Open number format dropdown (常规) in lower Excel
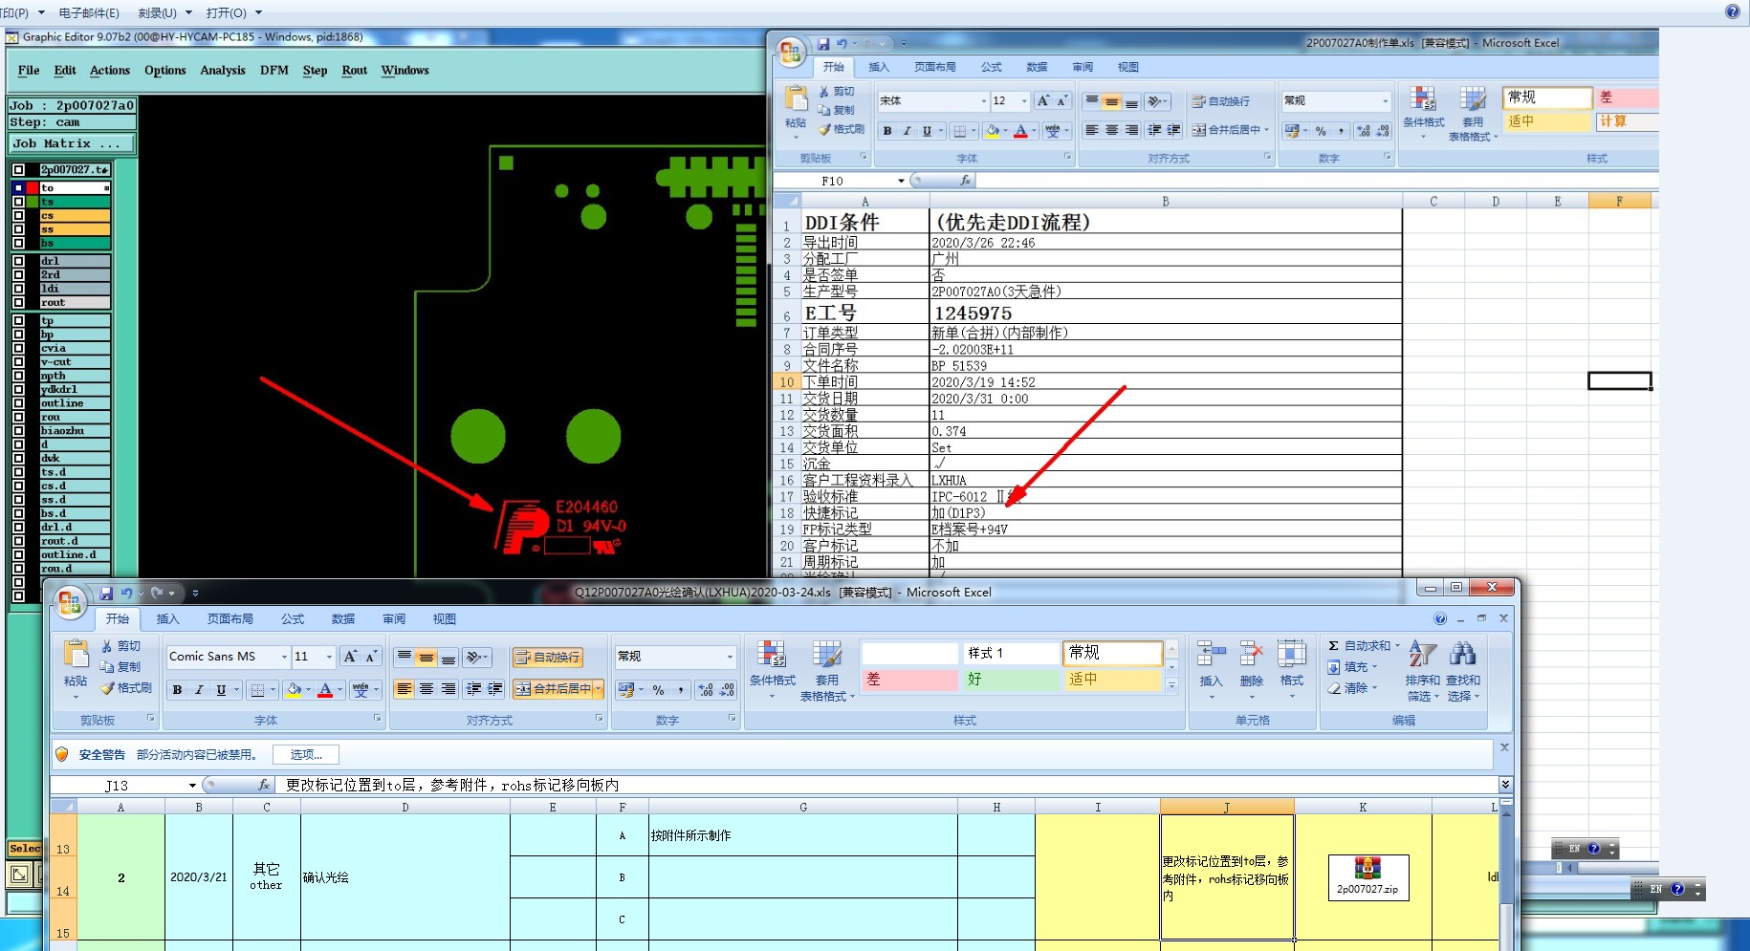The height and width of the screenshot is (951, 1750). (730, 657)
